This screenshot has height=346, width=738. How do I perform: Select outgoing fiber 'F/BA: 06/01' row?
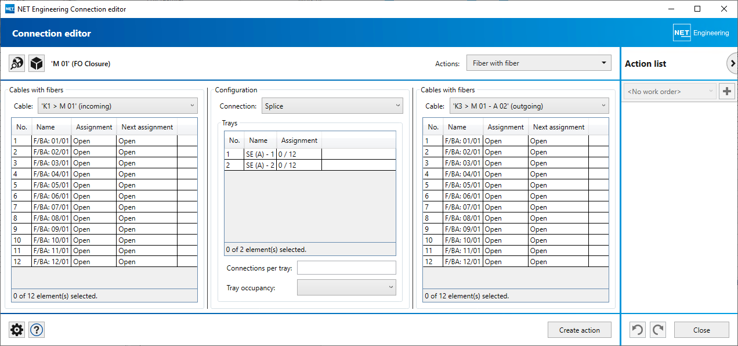pos(516,196)
